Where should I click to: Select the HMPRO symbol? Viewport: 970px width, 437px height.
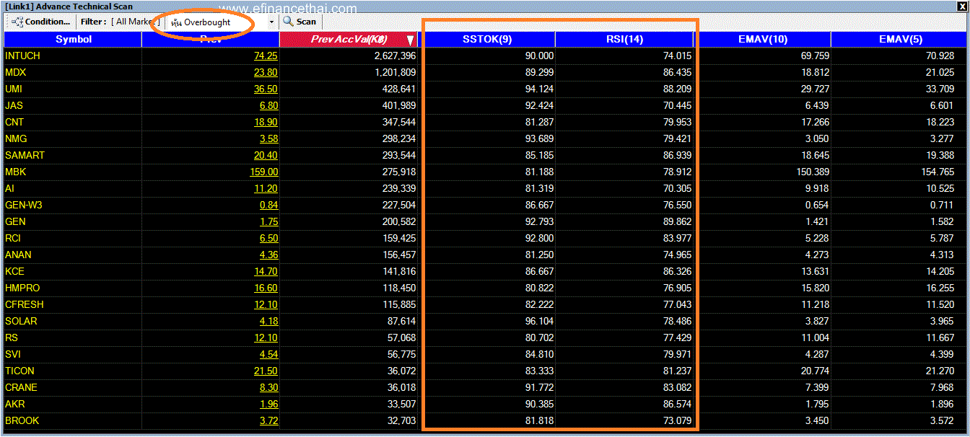[22, 288]
